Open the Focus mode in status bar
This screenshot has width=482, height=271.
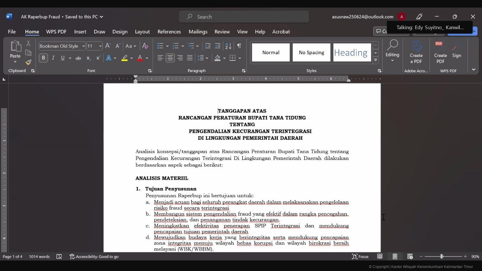coord(360,257)
